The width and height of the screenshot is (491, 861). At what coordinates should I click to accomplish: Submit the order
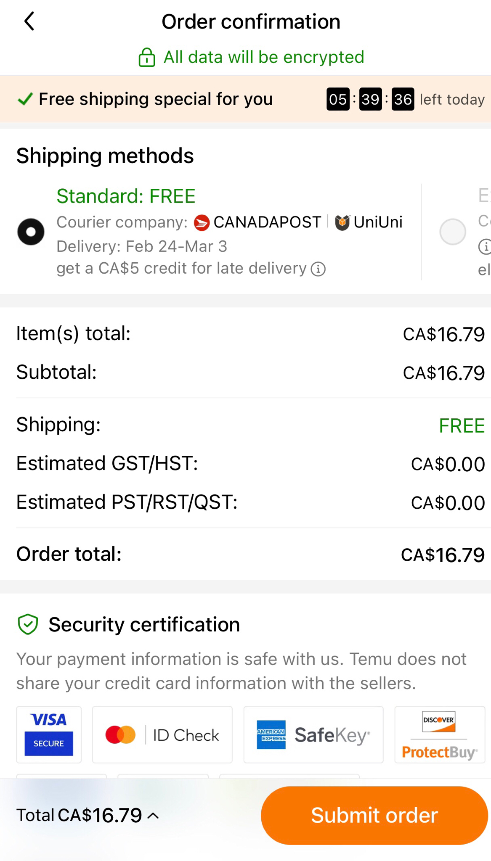point(374,815)
